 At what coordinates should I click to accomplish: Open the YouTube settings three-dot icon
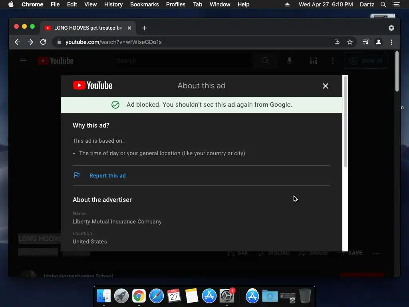click(x=333, y=61)
